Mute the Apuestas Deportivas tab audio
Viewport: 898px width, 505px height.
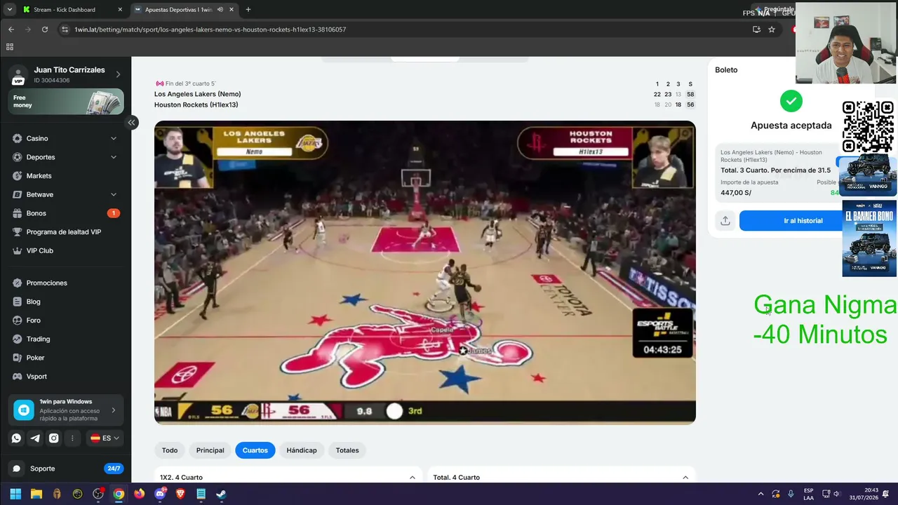click(x=220, y=10)
